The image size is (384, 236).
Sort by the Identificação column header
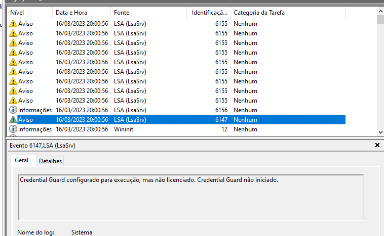[x=209, y=13]
